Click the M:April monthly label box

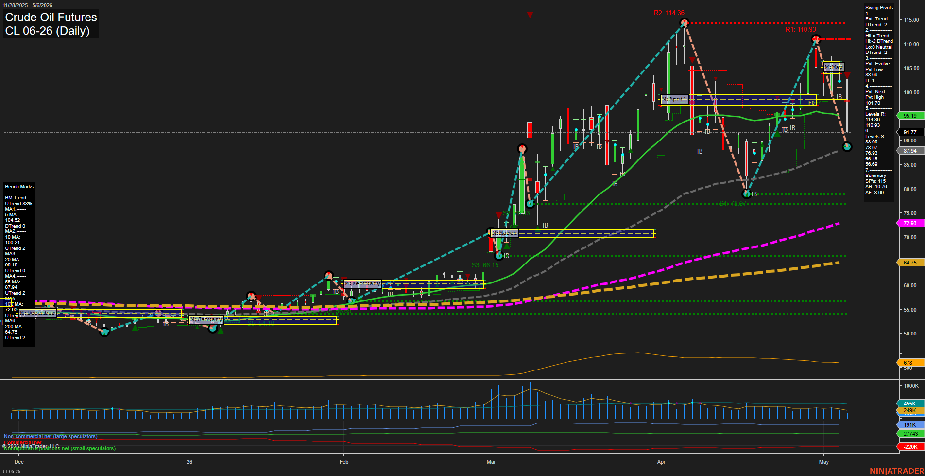(x=675, y=99)
